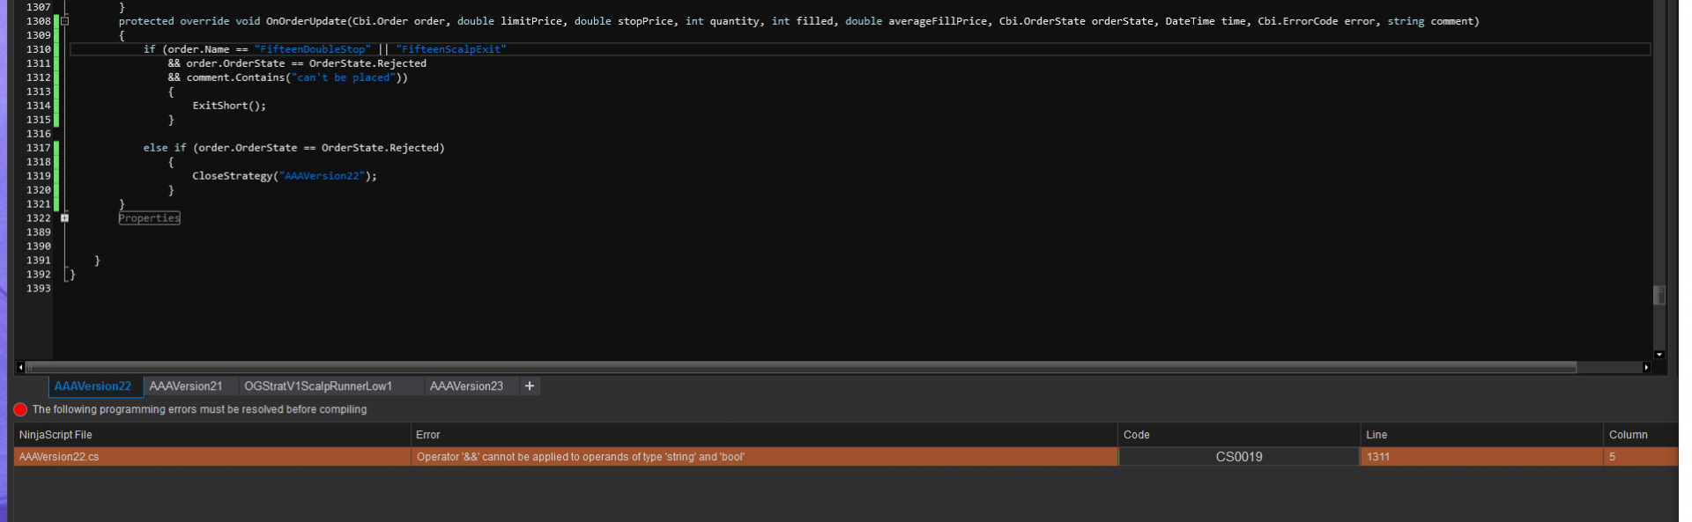This screenshot has width=1692, height=522.
Task: Open the OGStratV1ScalpRunnerLow1 tab
Action: pos(318,386)
